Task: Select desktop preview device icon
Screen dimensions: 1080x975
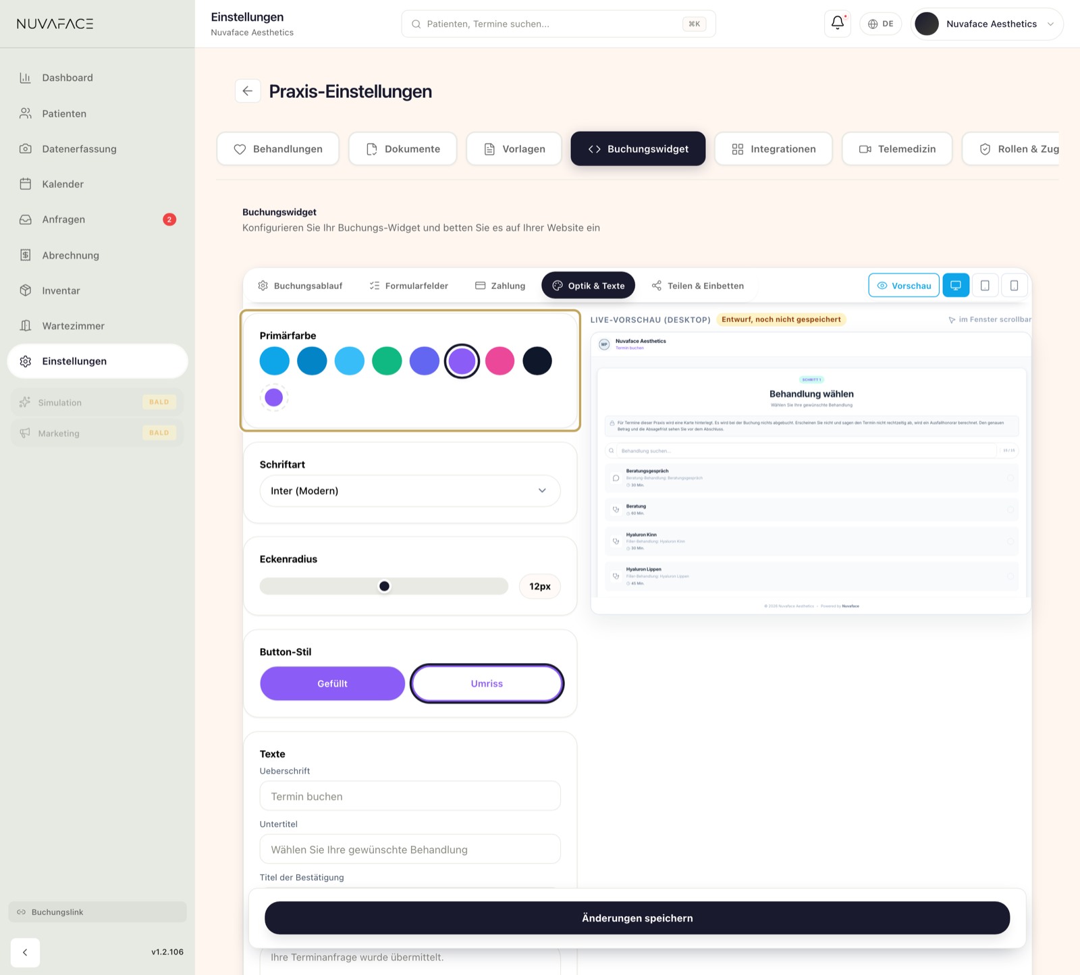Action: [956, 286]
